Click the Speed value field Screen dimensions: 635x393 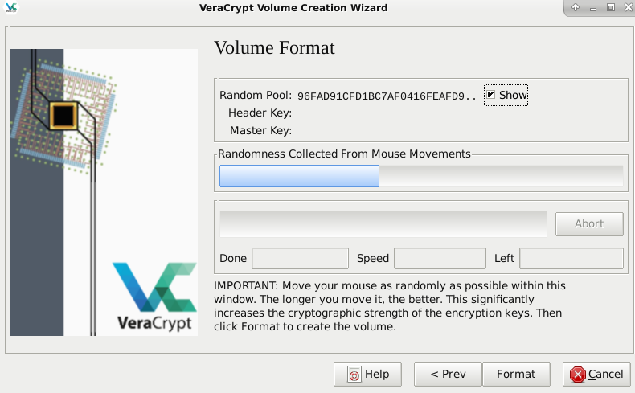click(440, 258)
